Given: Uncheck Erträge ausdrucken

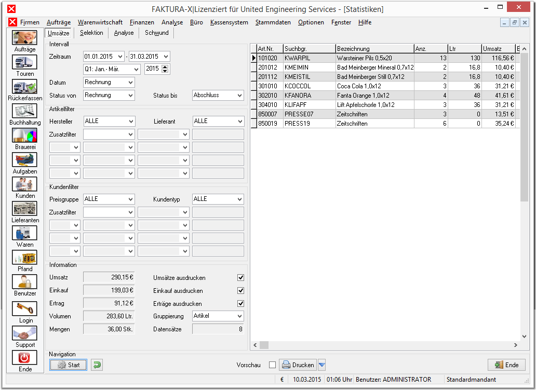Looking at the screenshot, I should 240,303.
